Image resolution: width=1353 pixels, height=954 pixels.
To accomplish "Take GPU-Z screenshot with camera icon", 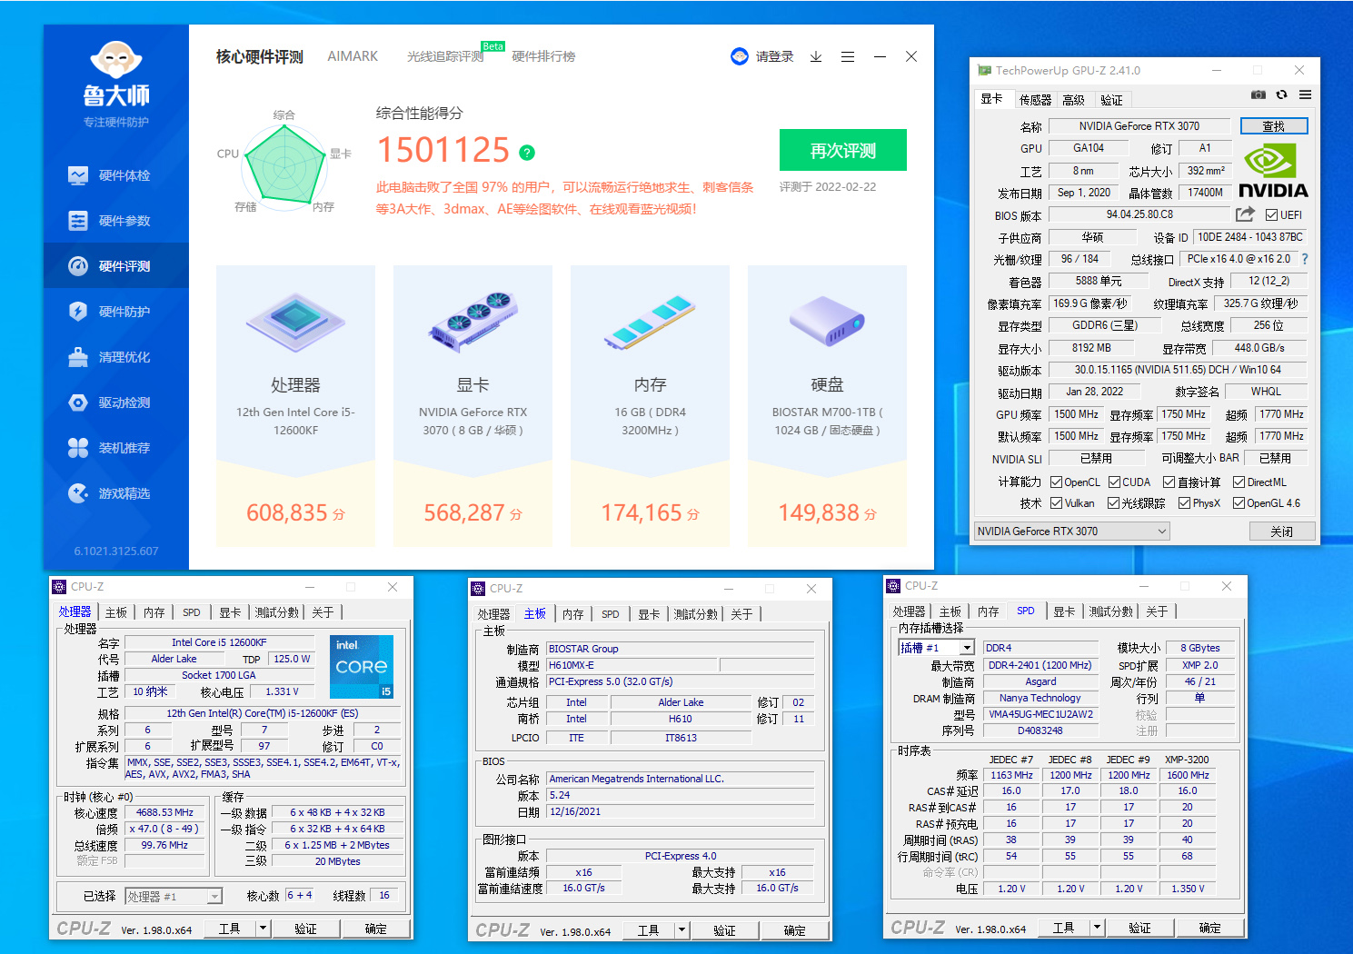I will [1258, 94].
